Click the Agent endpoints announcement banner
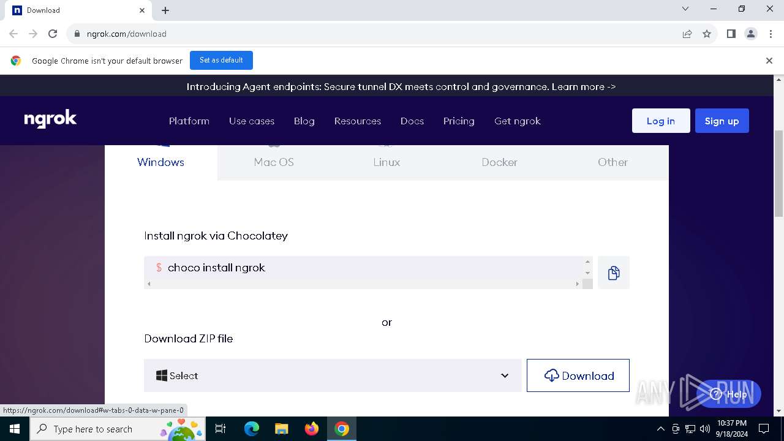 (x=401, y=86)
